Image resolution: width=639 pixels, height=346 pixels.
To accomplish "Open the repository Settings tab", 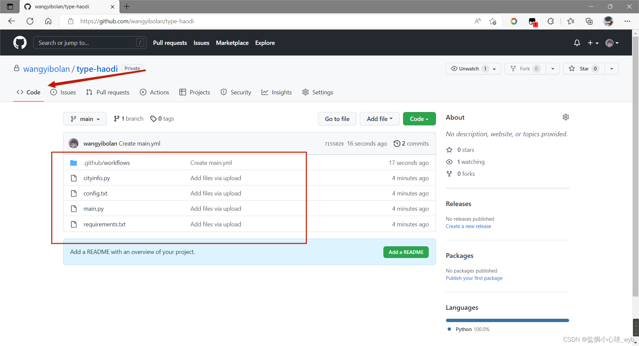I will coord(318,92).
